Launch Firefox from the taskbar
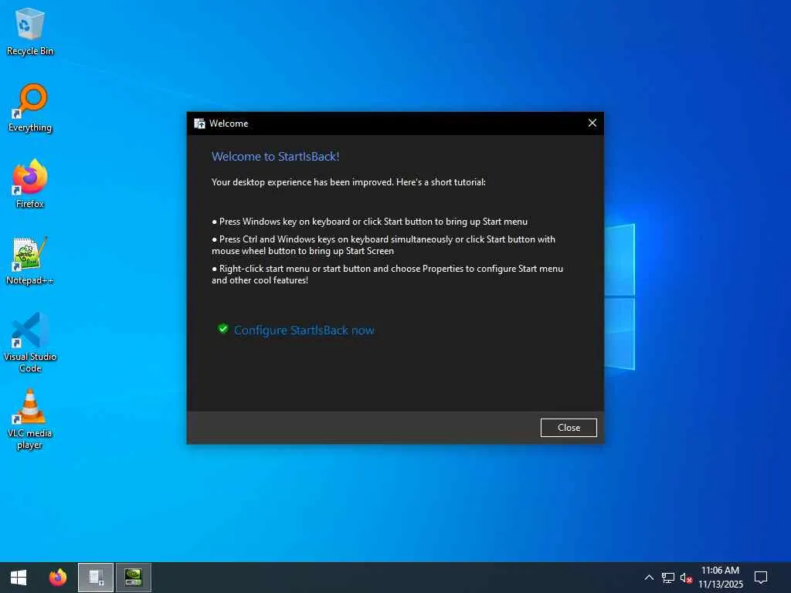The image size is (791, 593). 57,578
